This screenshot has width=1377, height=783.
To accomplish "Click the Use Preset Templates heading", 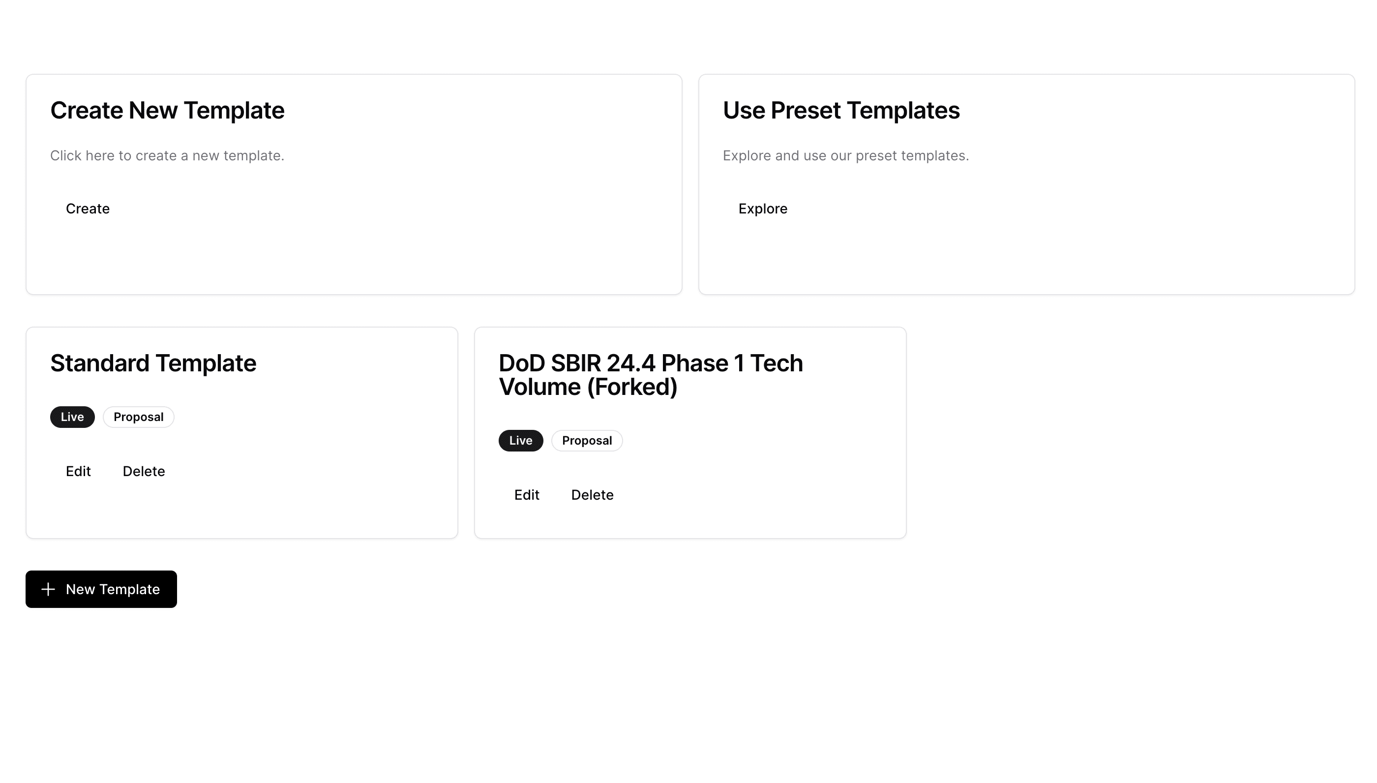I will click(x=841, y=111).
